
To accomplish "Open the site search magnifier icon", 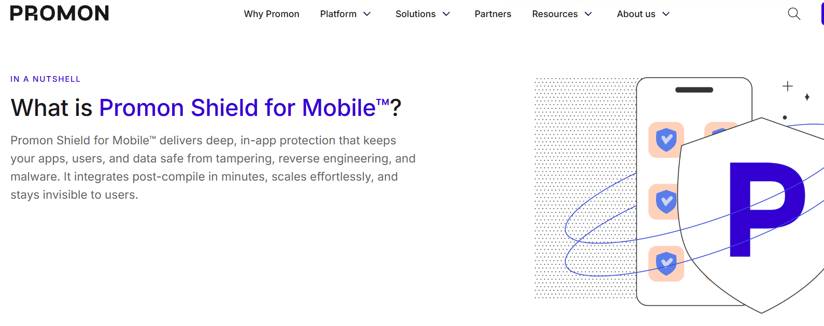I will click(x=794, y=14).
